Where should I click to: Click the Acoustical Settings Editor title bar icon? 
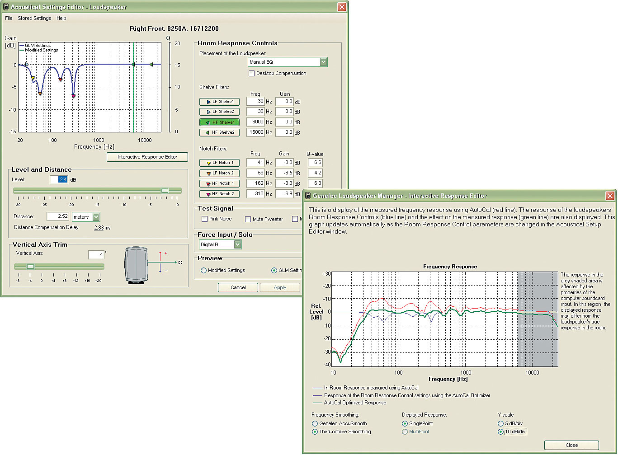pyautogui.click(x=6, y=7)
